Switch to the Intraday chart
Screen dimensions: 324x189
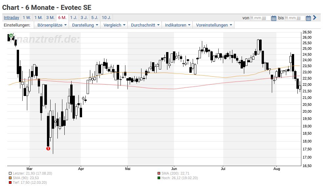coord(11,17)
